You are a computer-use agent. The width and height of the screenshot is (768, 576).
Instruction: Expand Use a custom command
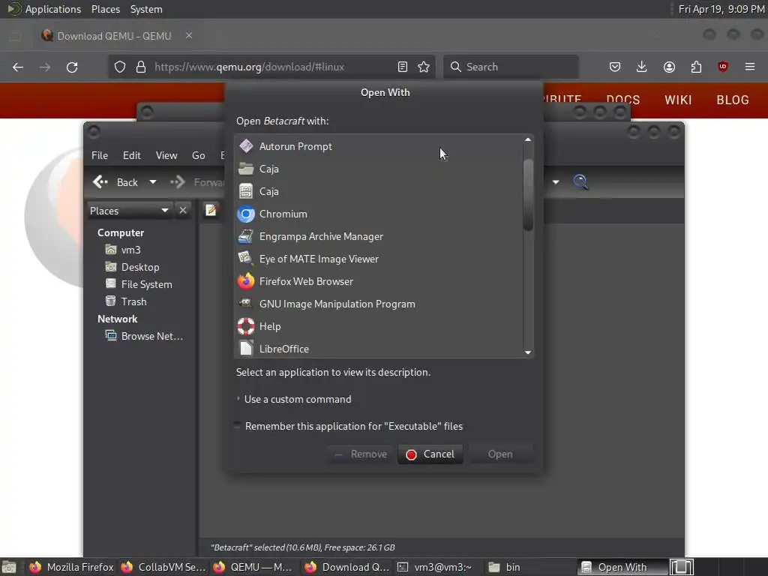pos(294,399)
